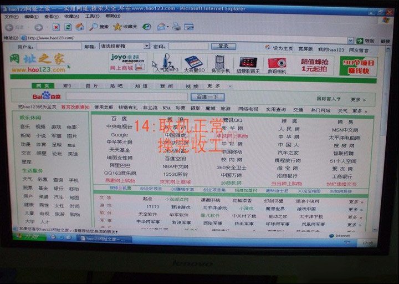
Task: Click the 纽曼影音王 player product icon
Action: (x=248, y=65)
